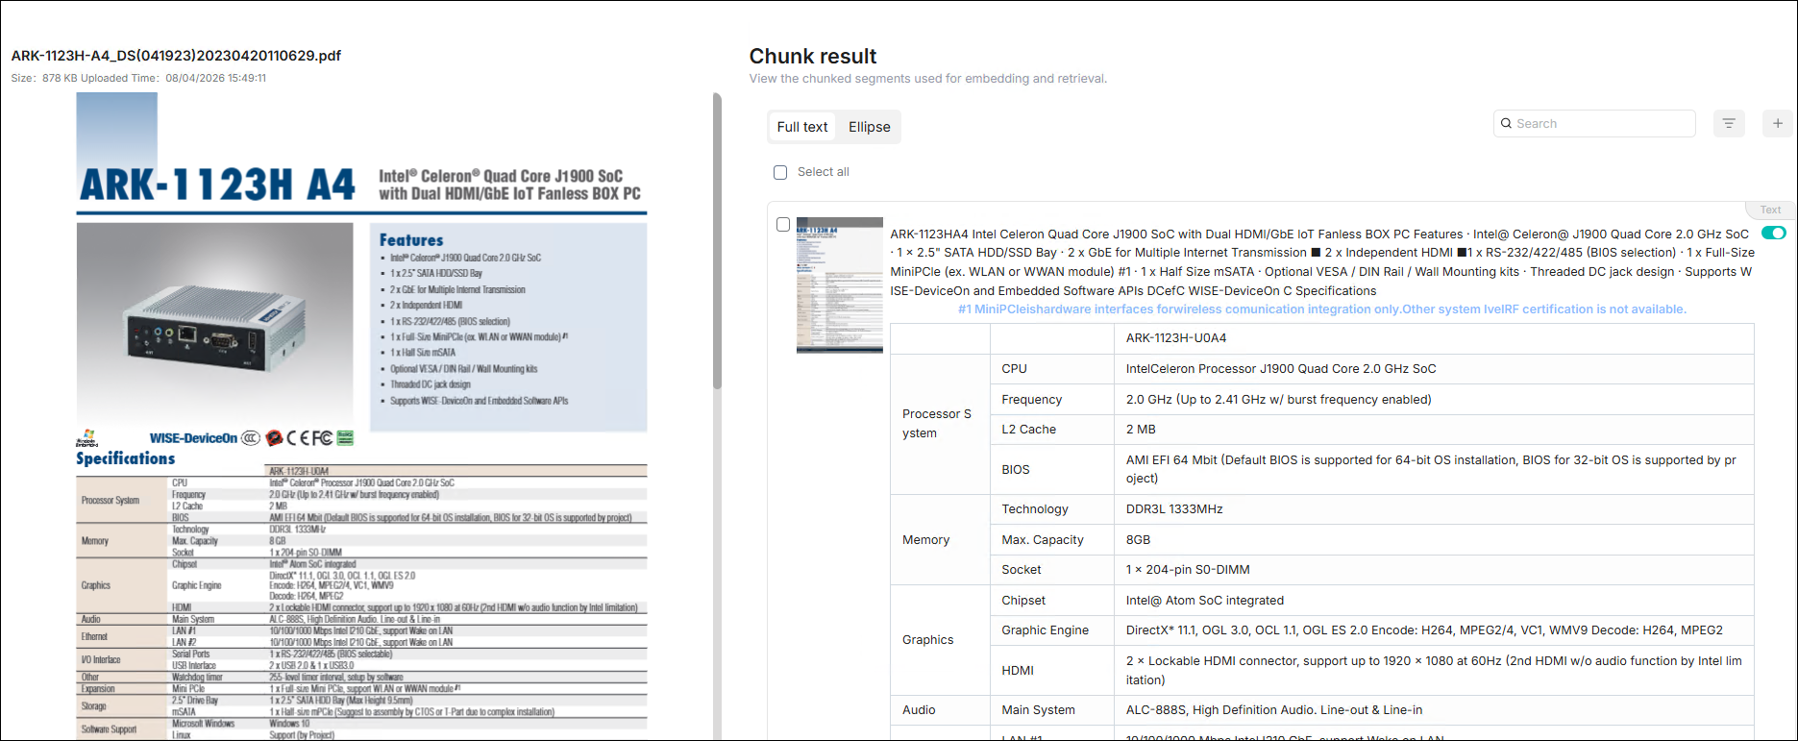
Task: Select the 'BIOS' label cell in the chunk table
Action: (1052, 470)
